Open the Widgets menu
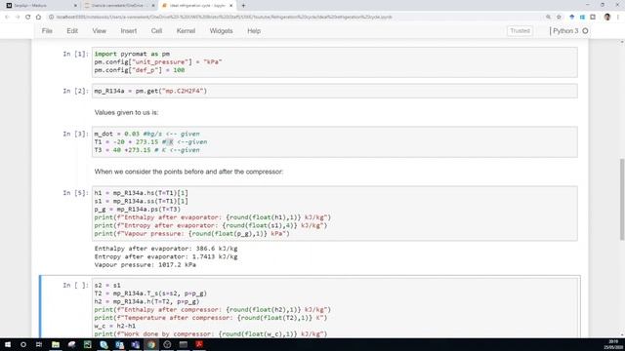The image size is (625, 351). 222,31
